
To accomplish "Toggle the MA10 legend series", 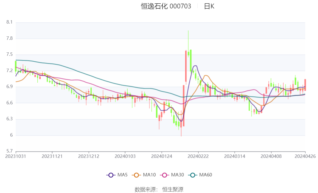I will point(144,175).
